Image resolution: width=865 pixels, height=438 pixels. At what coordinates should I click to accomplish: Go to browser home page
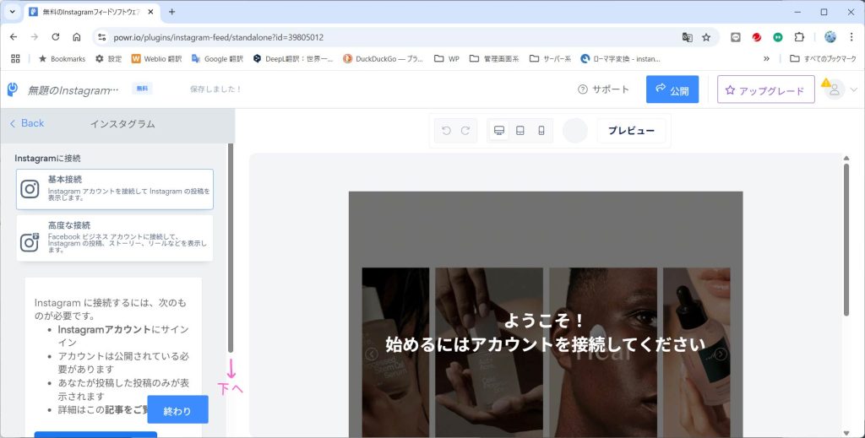click(x=77, y=37)
